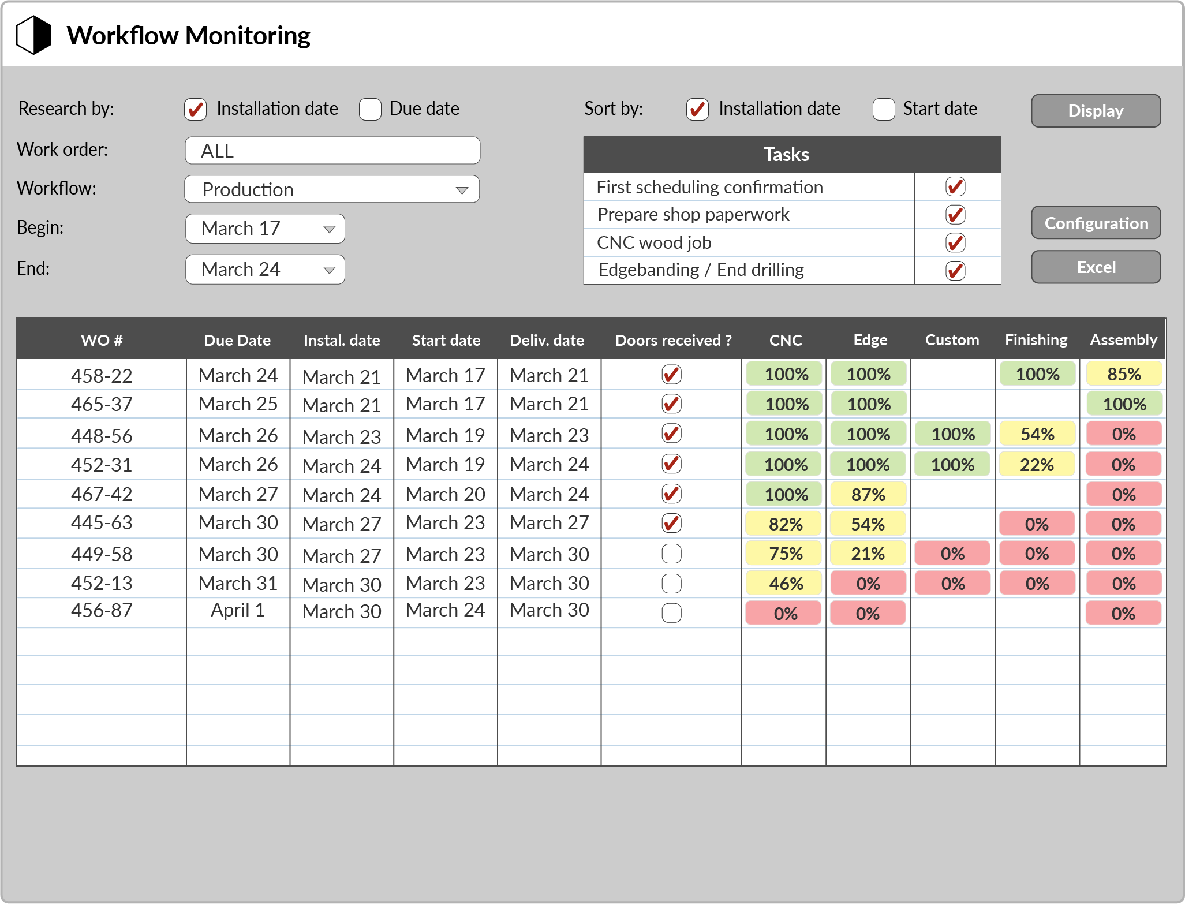Select work order 452-13 row

[102, 583]
